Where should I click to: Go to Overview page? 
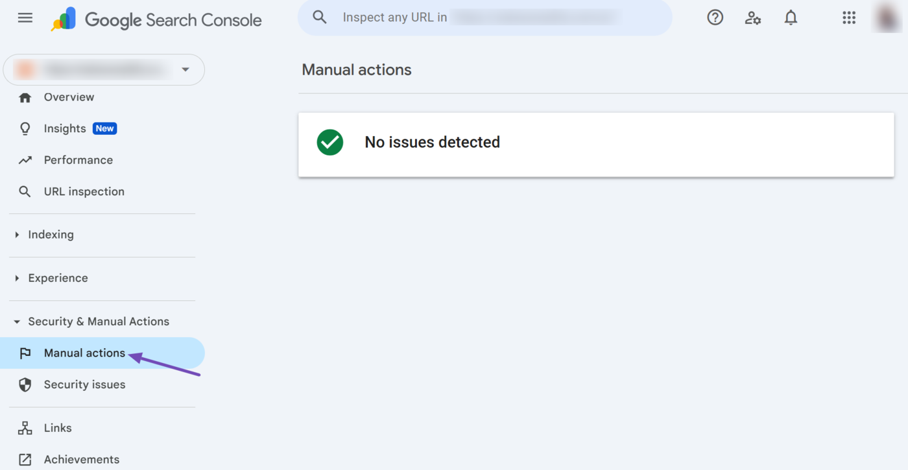pyautogui.click(x=69, y=97)
